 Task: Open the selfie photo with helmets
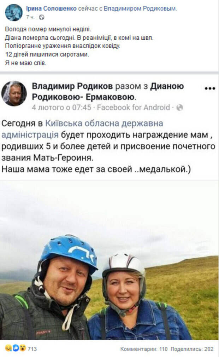tap(109, 260)
